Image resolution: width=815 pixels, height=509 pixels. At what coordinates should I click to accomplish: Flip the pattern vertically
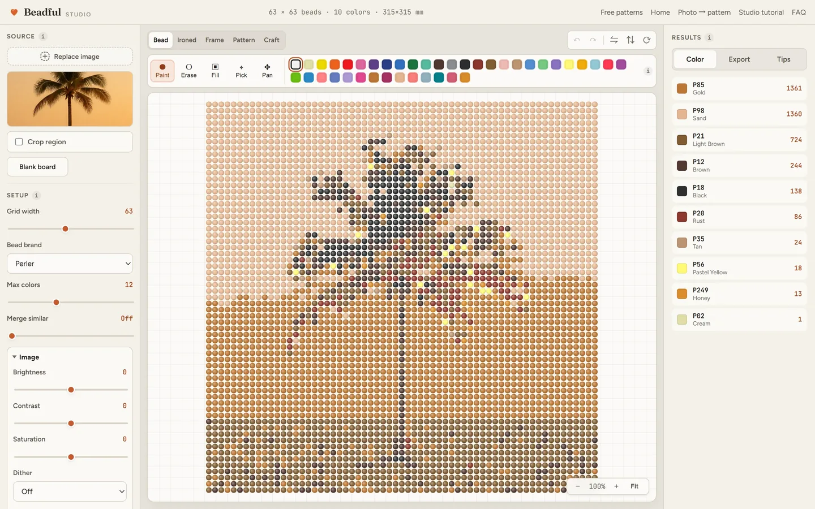(630, 40)
